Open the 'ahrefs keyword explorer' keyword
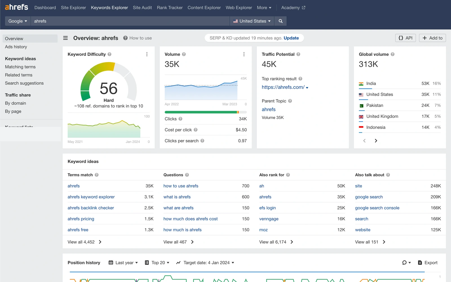This screenshot has height=282, width=451. coord(91,197)
